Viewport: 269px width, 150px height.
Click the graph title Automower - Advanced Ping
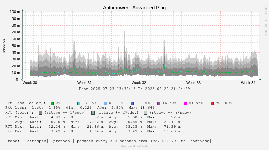[134, 8]
